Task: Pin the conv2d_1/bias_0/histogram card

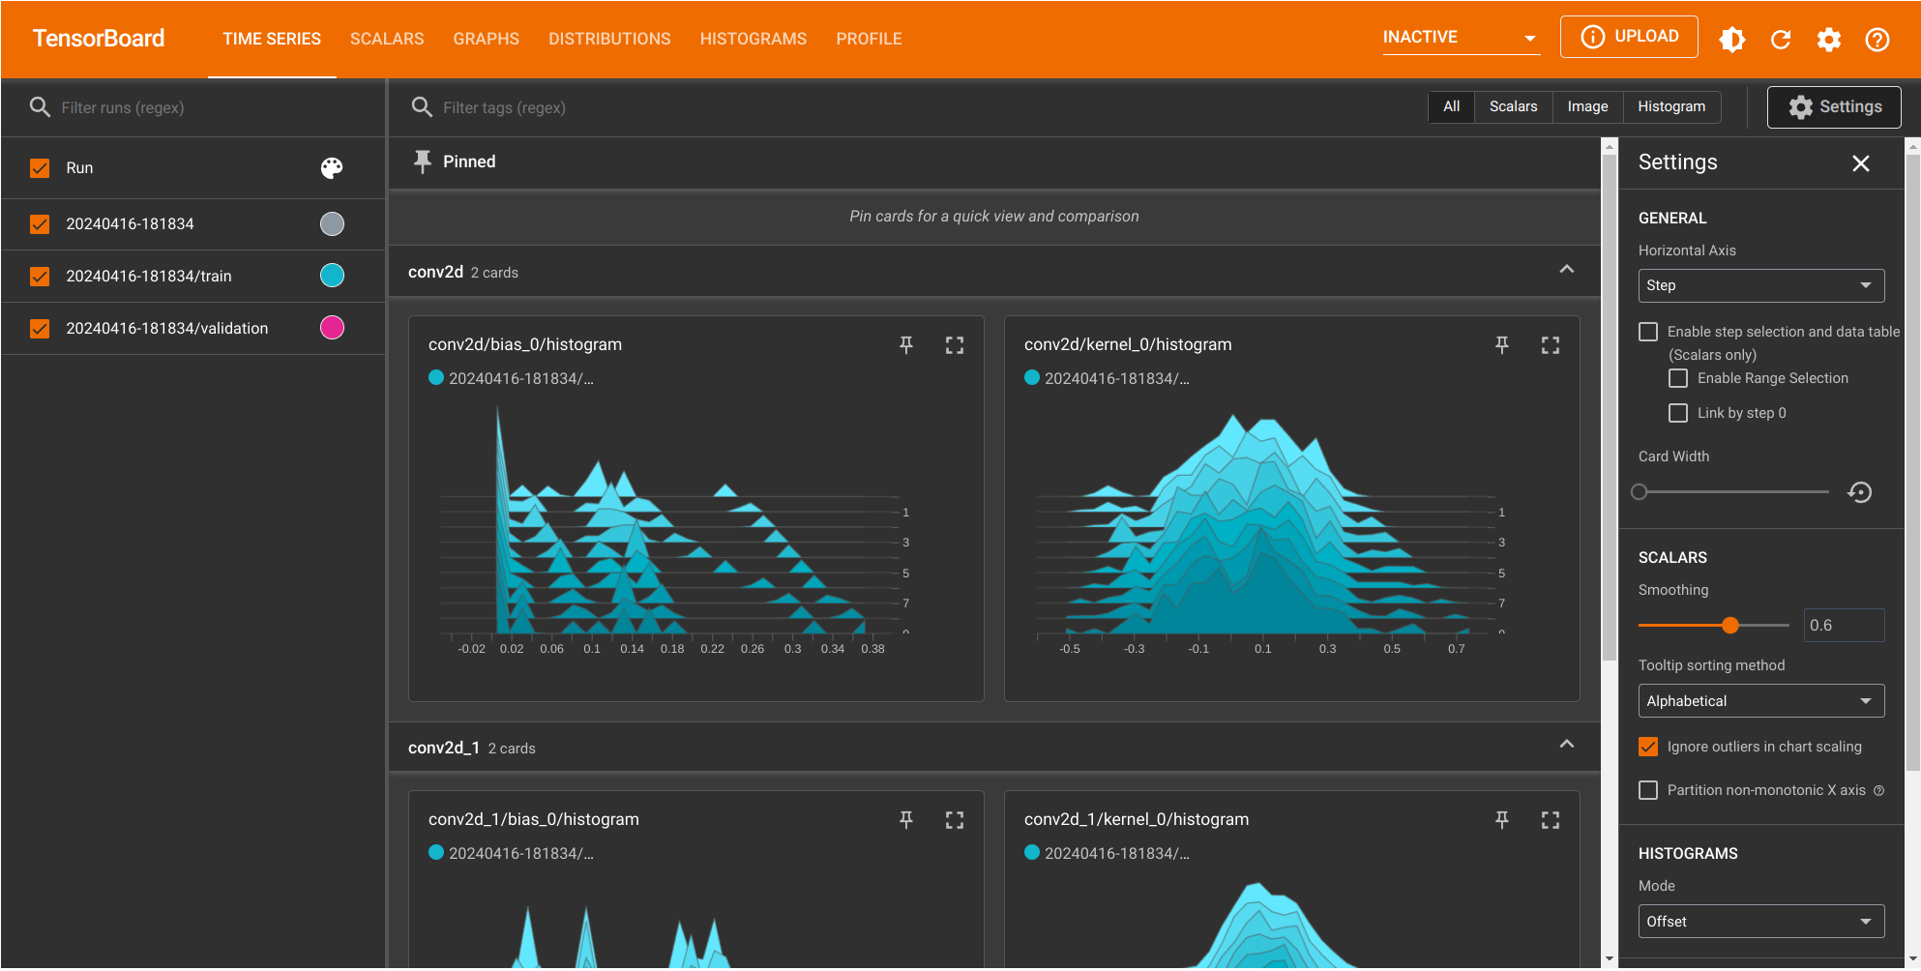Action: coord(906,820)
